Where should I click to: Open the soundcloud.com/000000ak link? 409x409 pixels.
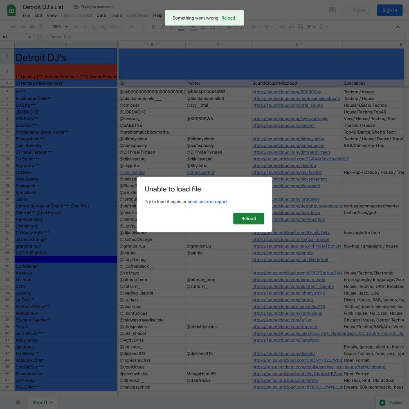[286, 92]
